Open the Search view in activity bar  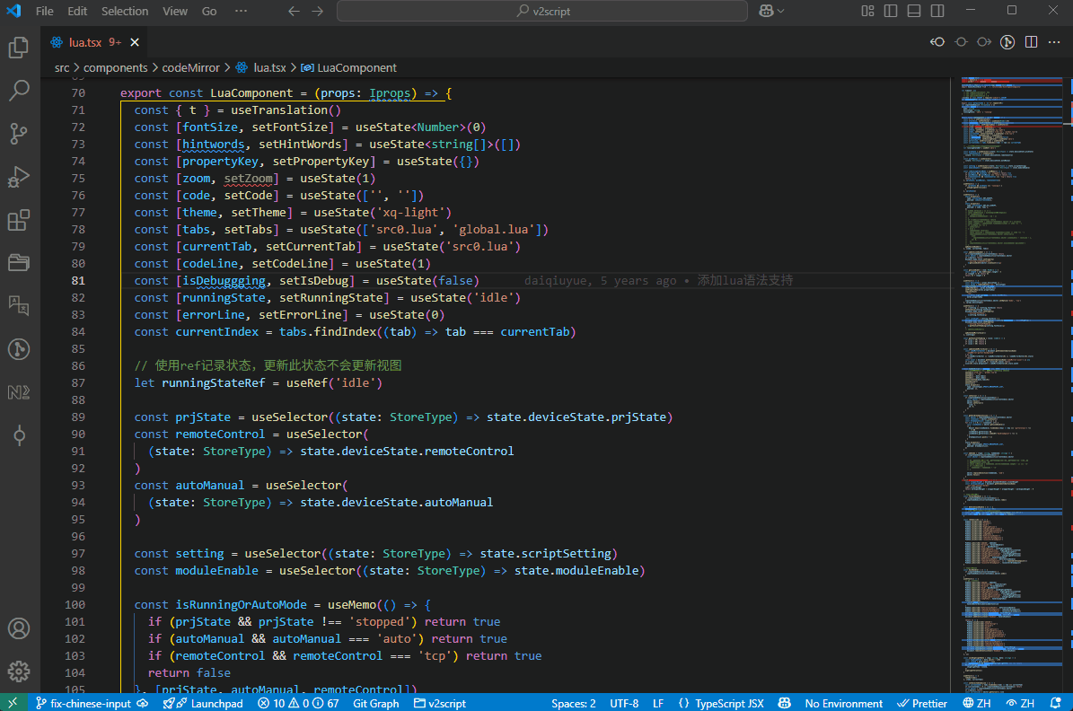pyautogui.click(x=19, y=91)
